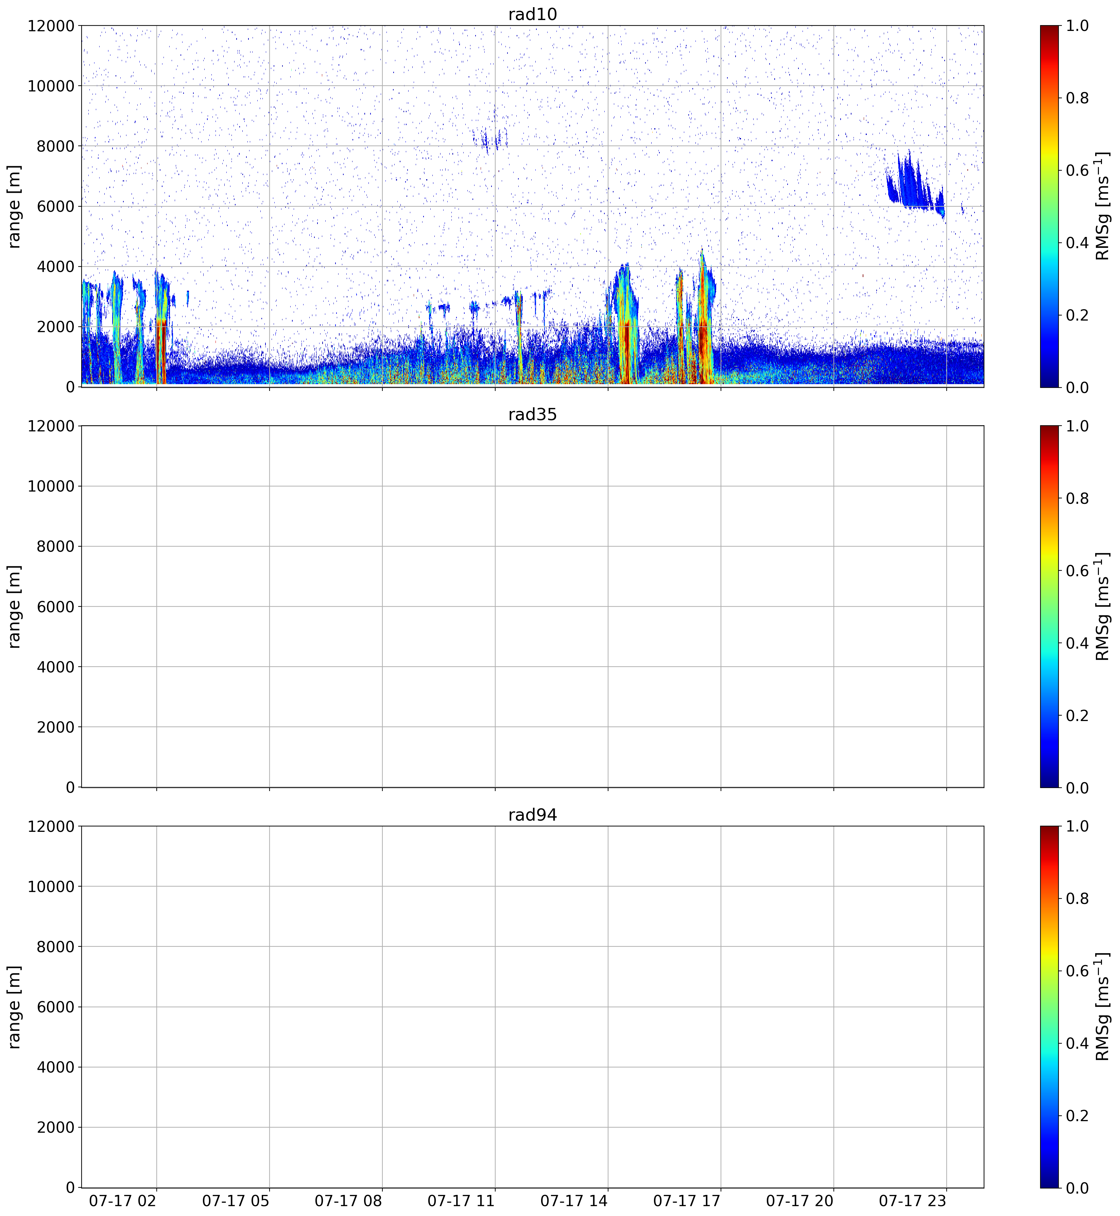
Task: Click the 0.2 colorbar tick of rad35
Action: (x=1078, y=716)
